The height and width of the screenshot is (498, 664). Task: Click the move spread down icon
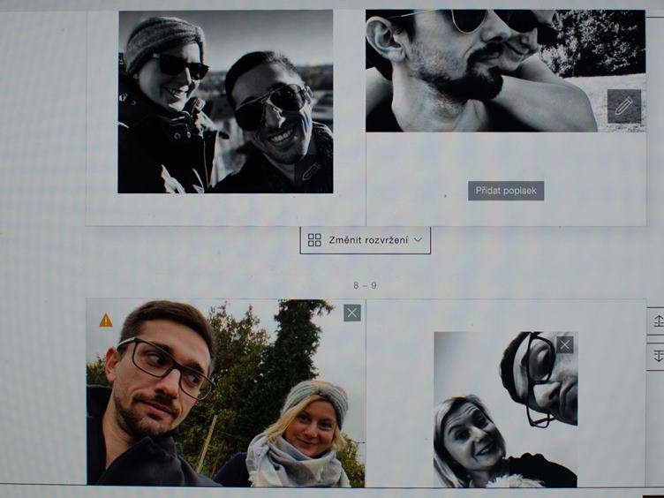pos(657,356)
